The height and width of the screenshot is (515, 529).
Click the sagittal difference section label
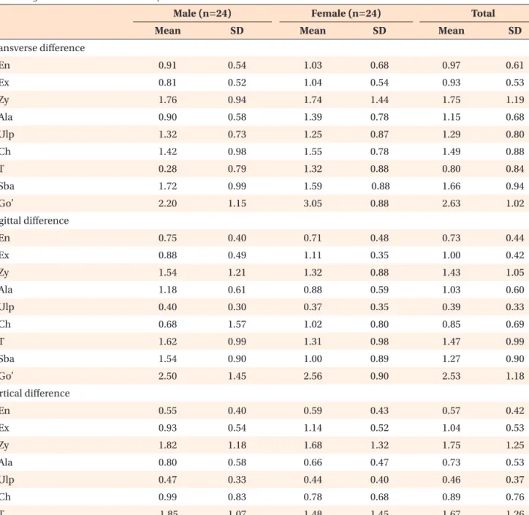click(x=34, y=220)
